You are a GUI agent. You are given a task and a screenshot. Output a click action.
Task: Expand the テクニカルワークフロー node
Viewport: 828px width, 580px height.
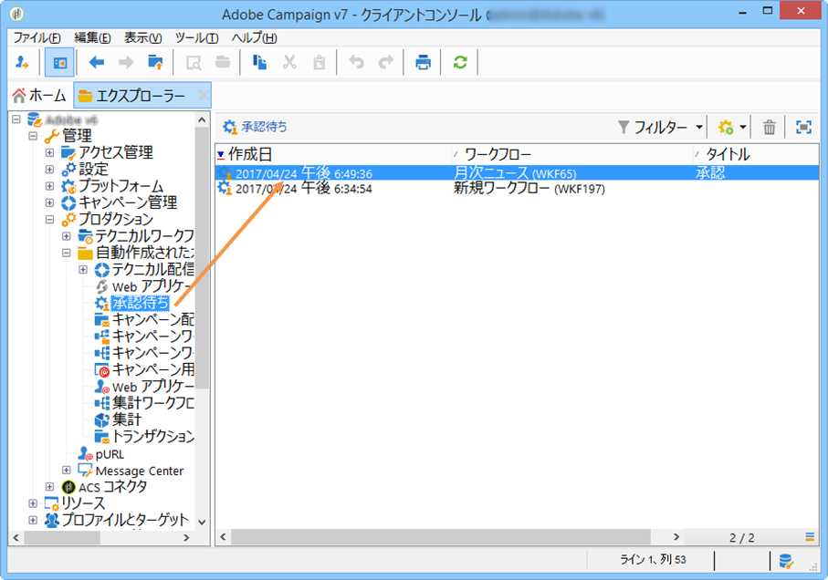coord(67,236)
